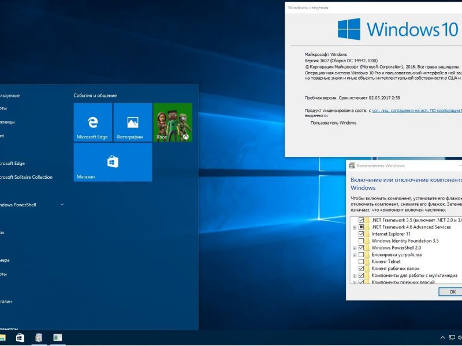Open Microsoft Solitaire Collection from app list
Screen dimensions: 462x346
click(26, 177)
